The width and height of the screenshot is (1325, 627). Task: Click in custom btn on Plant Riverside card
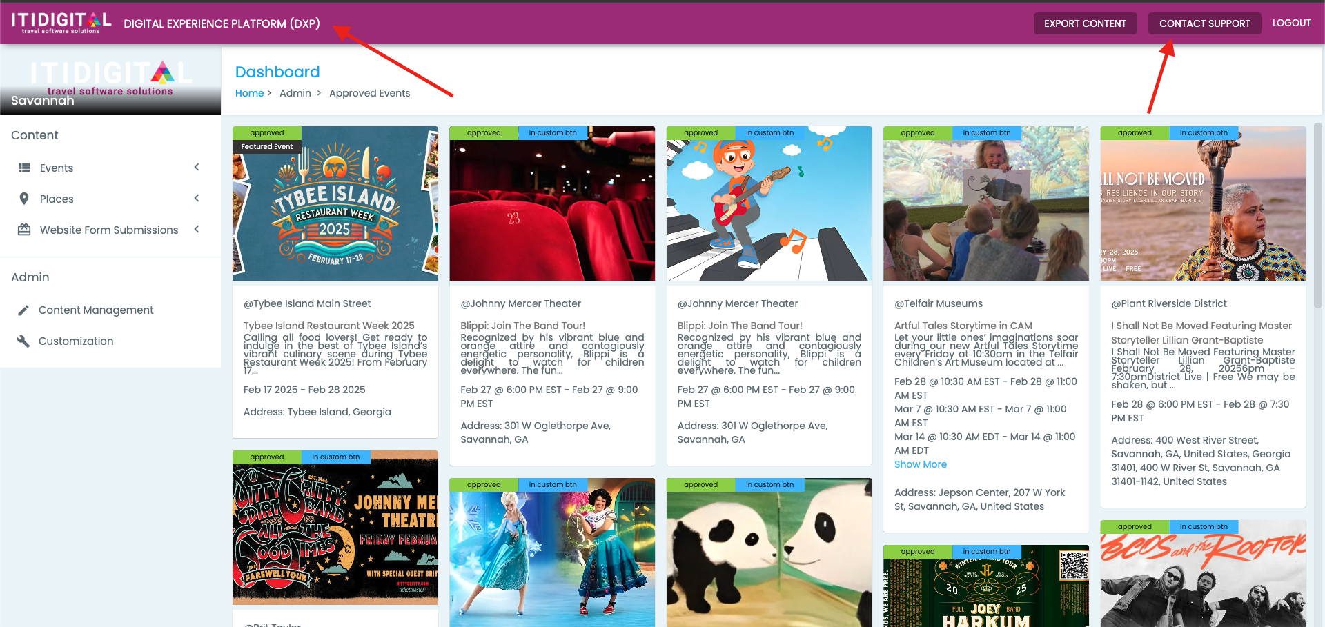point(1204,133)
